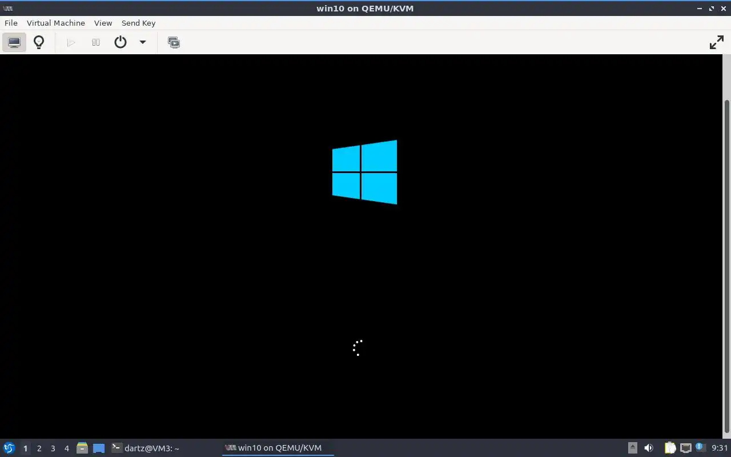Click the 9:31 clock

pyautogui.click(x=720, y=448)
